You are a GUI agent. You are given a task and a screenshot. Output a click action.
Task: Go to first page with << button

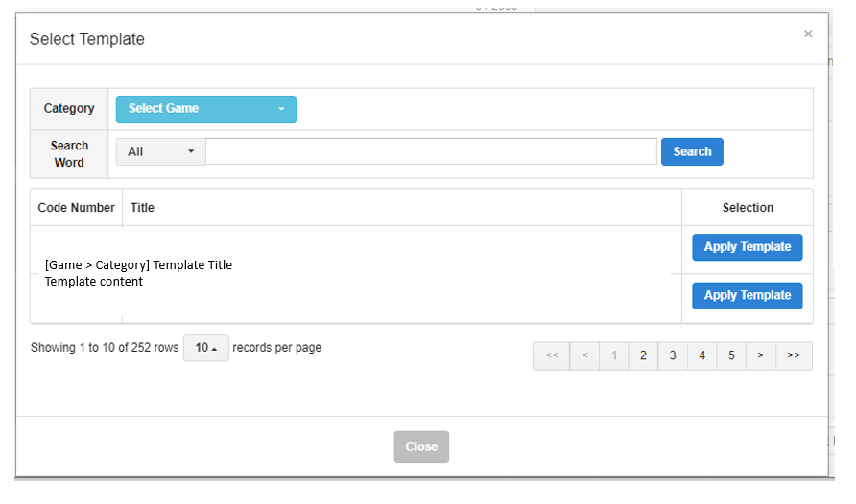coord(552,355)
